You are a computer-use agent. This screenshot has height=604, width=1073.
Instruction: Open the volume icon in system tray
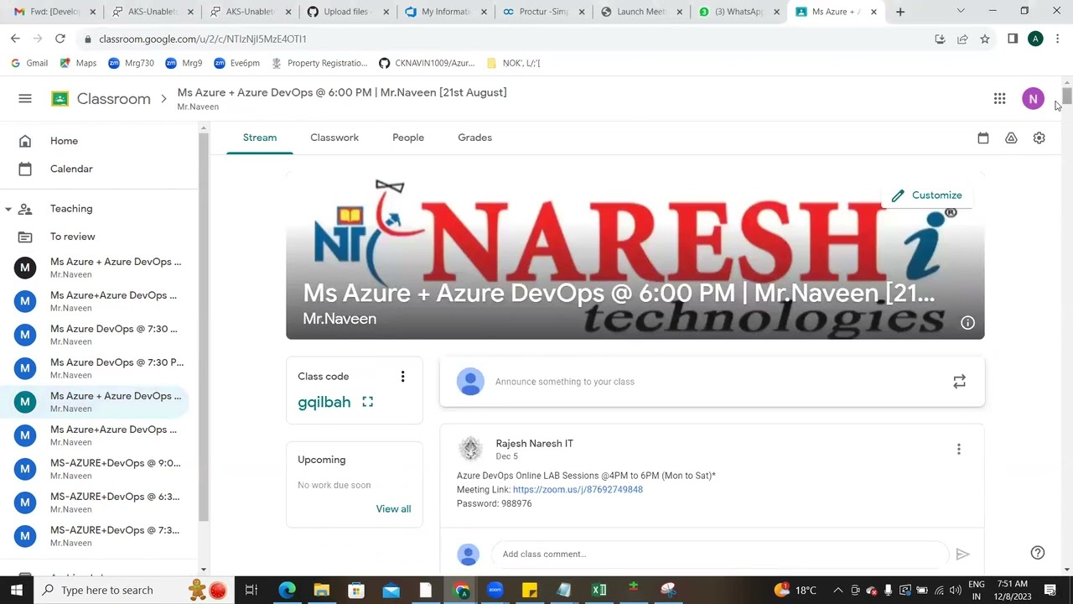955,590
